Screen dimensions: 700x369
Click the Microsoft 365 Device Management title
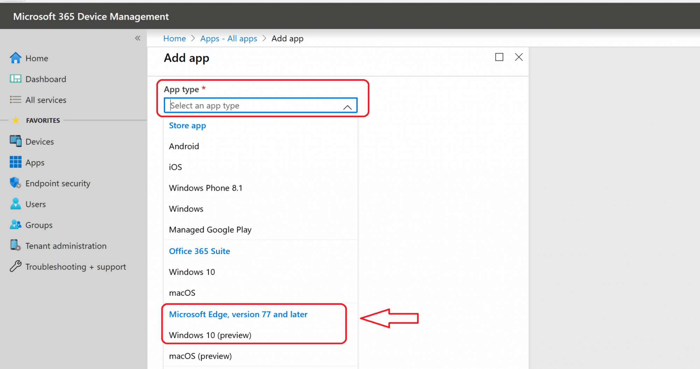pyautogui.click(x=91, y=16)
